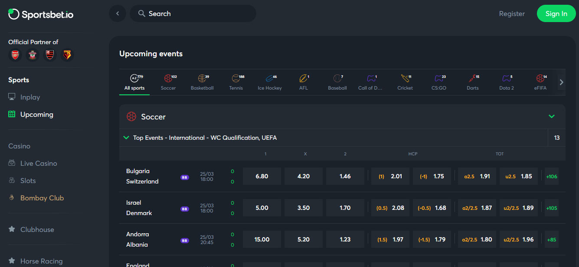Click the Horse Racing star icon
Viewport: 579px width, 267px height.
click(x=12, y=261)
